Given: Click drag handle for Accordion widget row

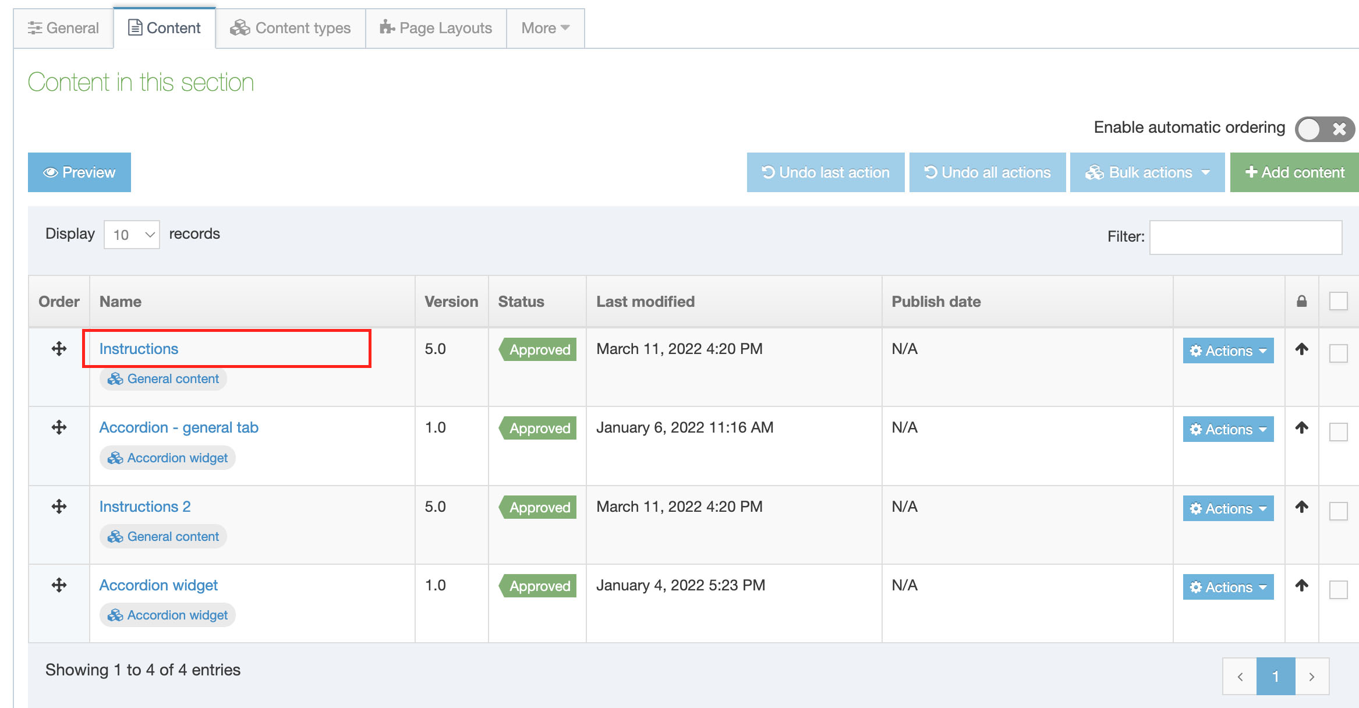Looking at the screenshot, I should [x=59, y=585].
